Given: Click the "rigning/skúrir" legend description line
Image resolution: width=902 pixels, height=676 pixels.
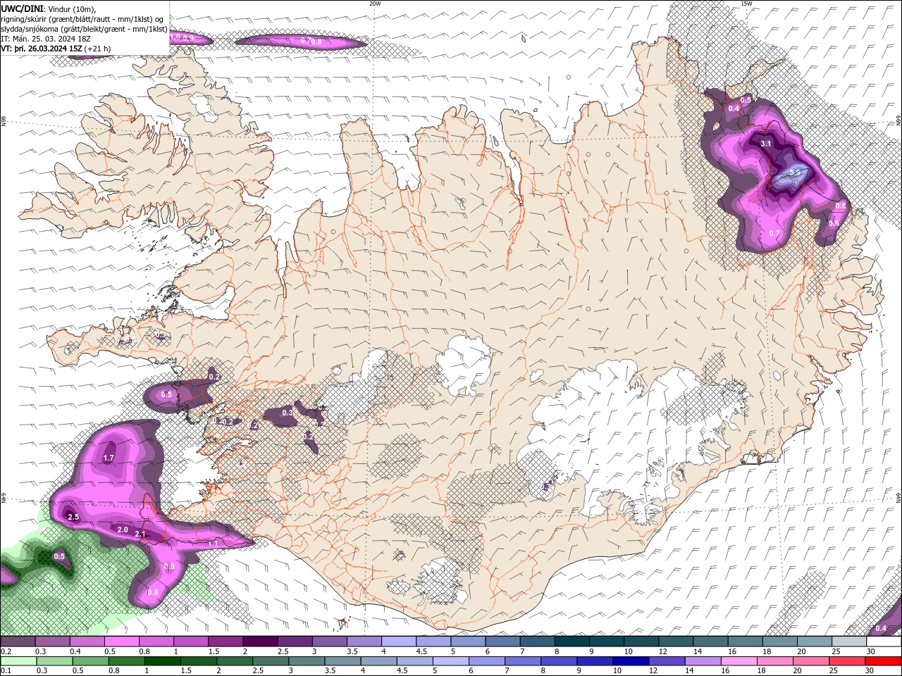Looking at the screenshot, I should pos(82,19).
